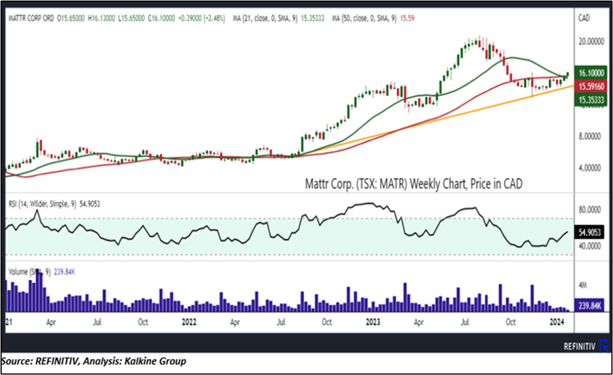This screenshot has width=613, height=375.
Task: Click the Volume legend value 239.84K
Action: pyautogui.click(x=65, y=272)
